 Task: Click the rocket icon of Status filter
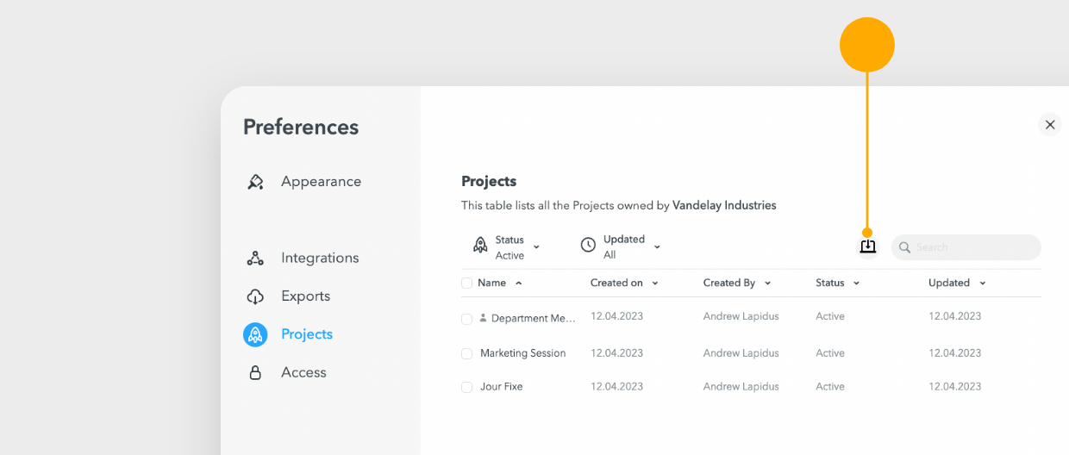coord(480,246)
